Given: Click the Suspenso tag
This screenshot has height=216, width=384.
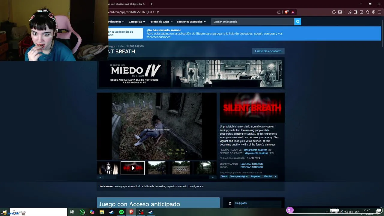Looking at the screenshot, I should tap(256, 176).
